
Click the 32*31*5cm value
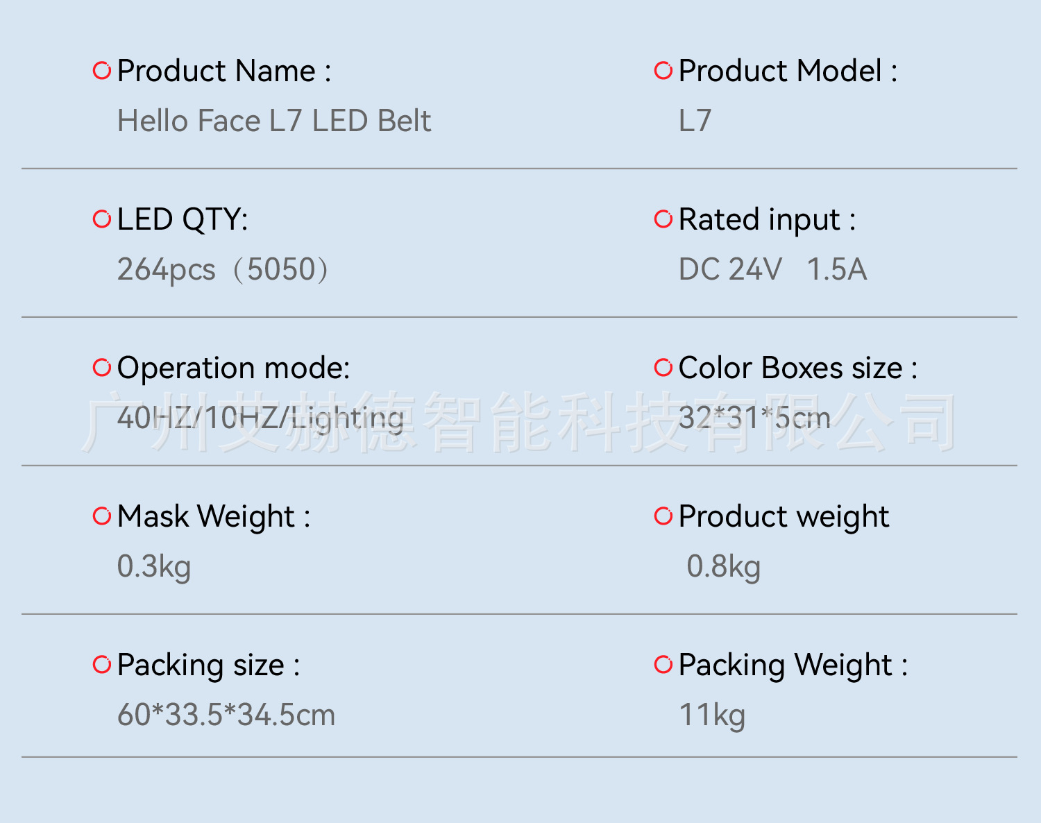point(754,418)
